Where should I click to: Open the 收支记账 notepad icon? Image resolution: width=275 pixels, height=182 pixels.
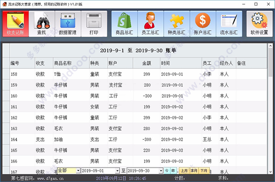16,24
